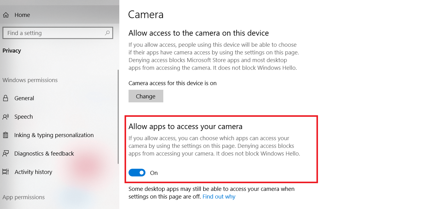
Task: Click the App permissions section header
Action: tap(24, 197)
